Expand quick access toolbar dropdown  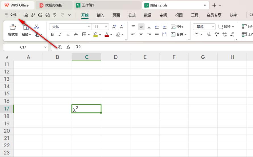coord(69,15)
